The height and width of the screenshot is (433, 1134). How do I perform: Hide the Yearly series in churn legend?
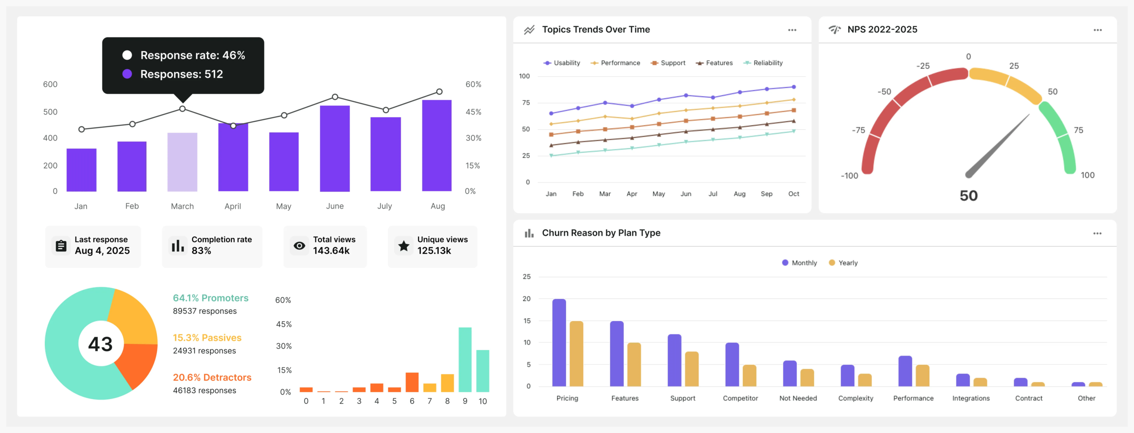pyautogui.click(x=843, y=263)
